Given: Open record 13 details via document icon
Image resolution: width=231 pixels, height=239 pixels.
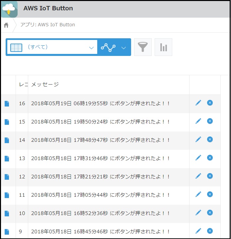Looking at the screenshot, I should [x=7, y=158].
